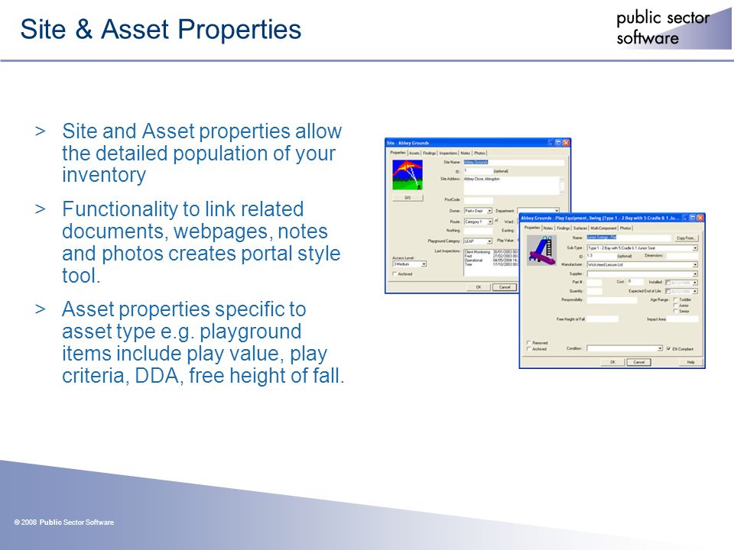Click the Responsibility input field

pyautogui.click(x=612, y=300)
